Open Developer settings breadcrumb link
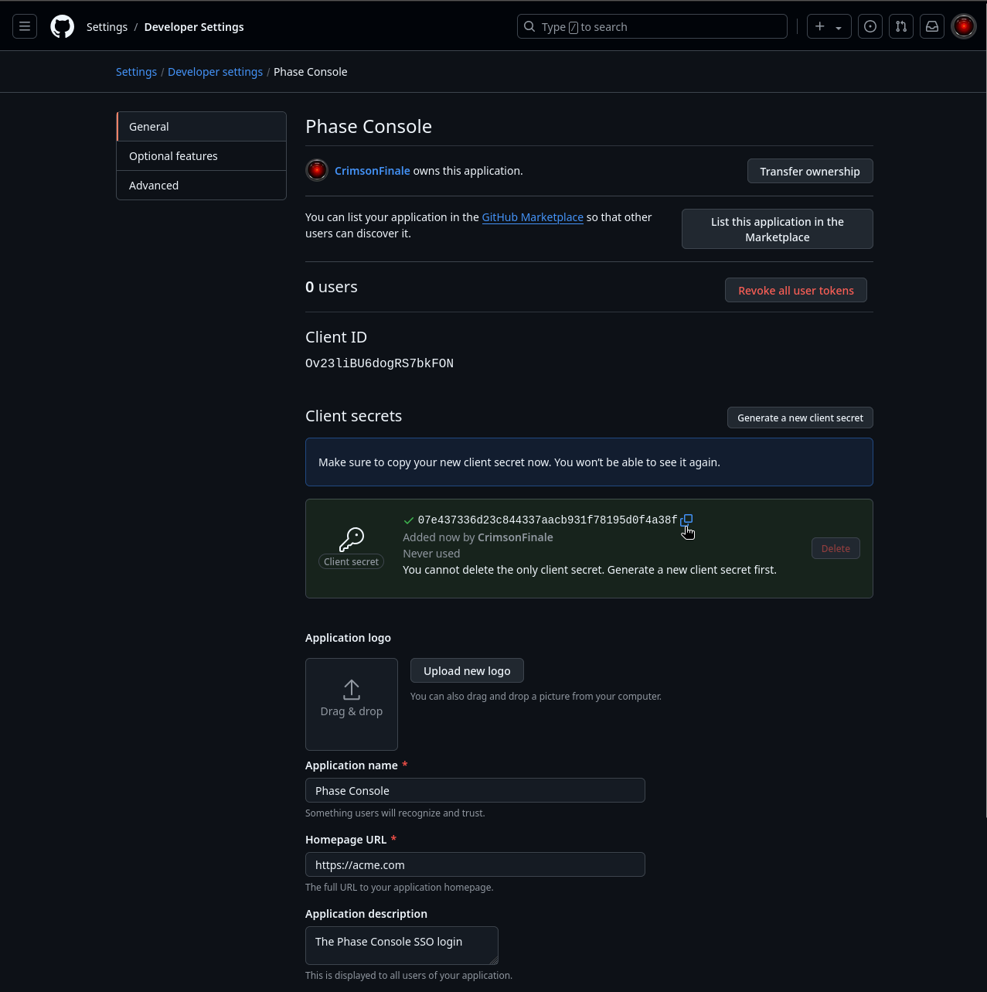The height and width of the screenshot is (992, 987). click(215, 72)
